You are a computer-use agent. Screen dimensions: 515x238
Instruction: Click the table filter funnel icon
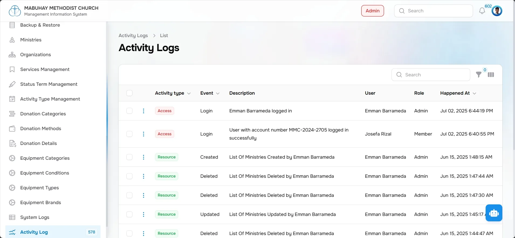tap(479, 75)
